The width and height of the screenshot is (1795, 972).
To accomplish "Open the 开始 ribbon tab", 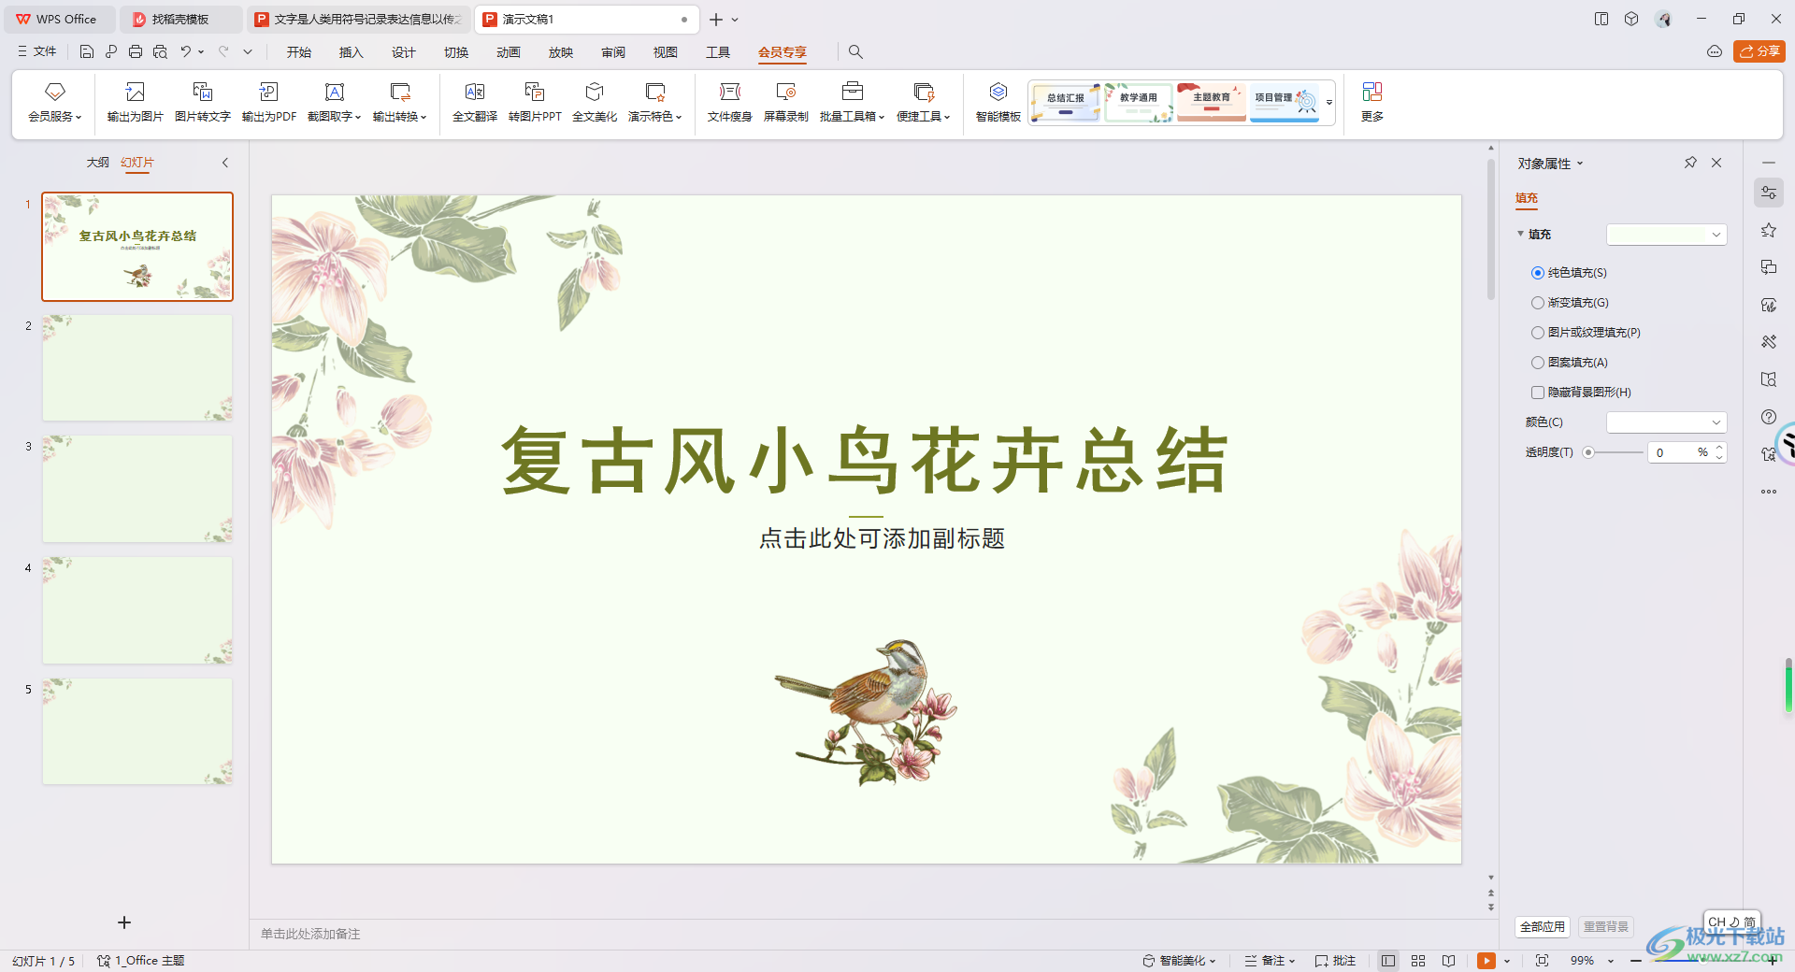I will pyautogui.click(x=299, y=52).
